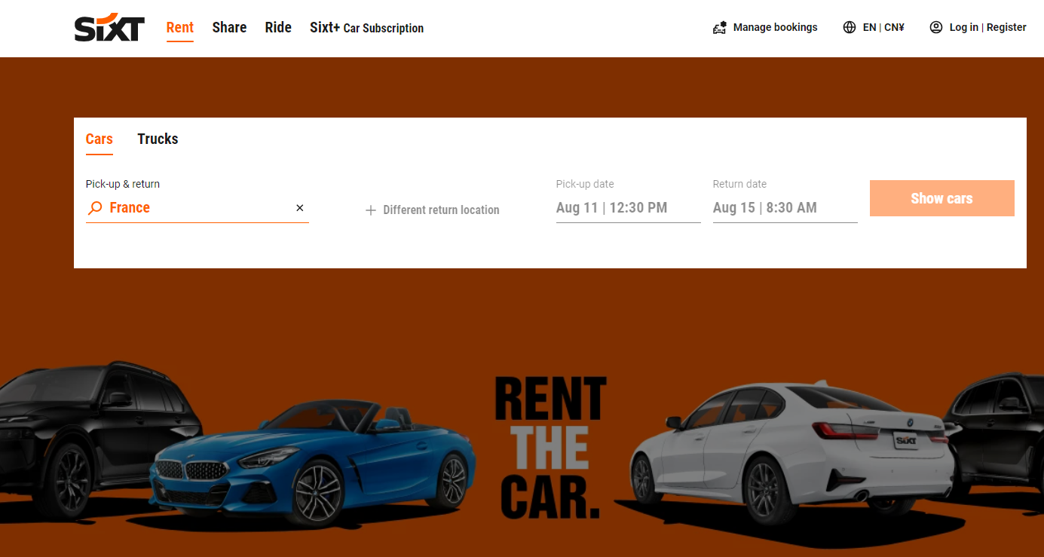Click the pick-up location field showing France
This screenshot has width=1044, height=557.
point(196,208)
